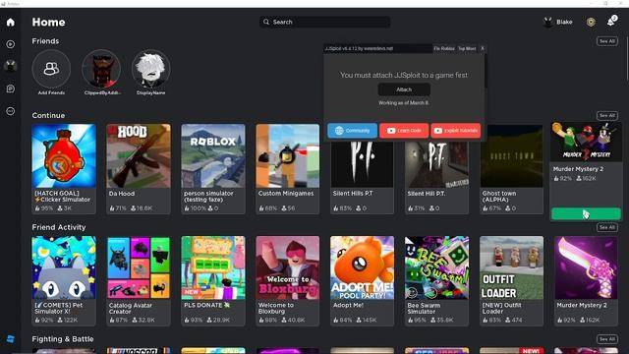
Task: Click the blue studio icon in the sidebar's lower corner
Action: pyautogui.click(x=11, y=339)
